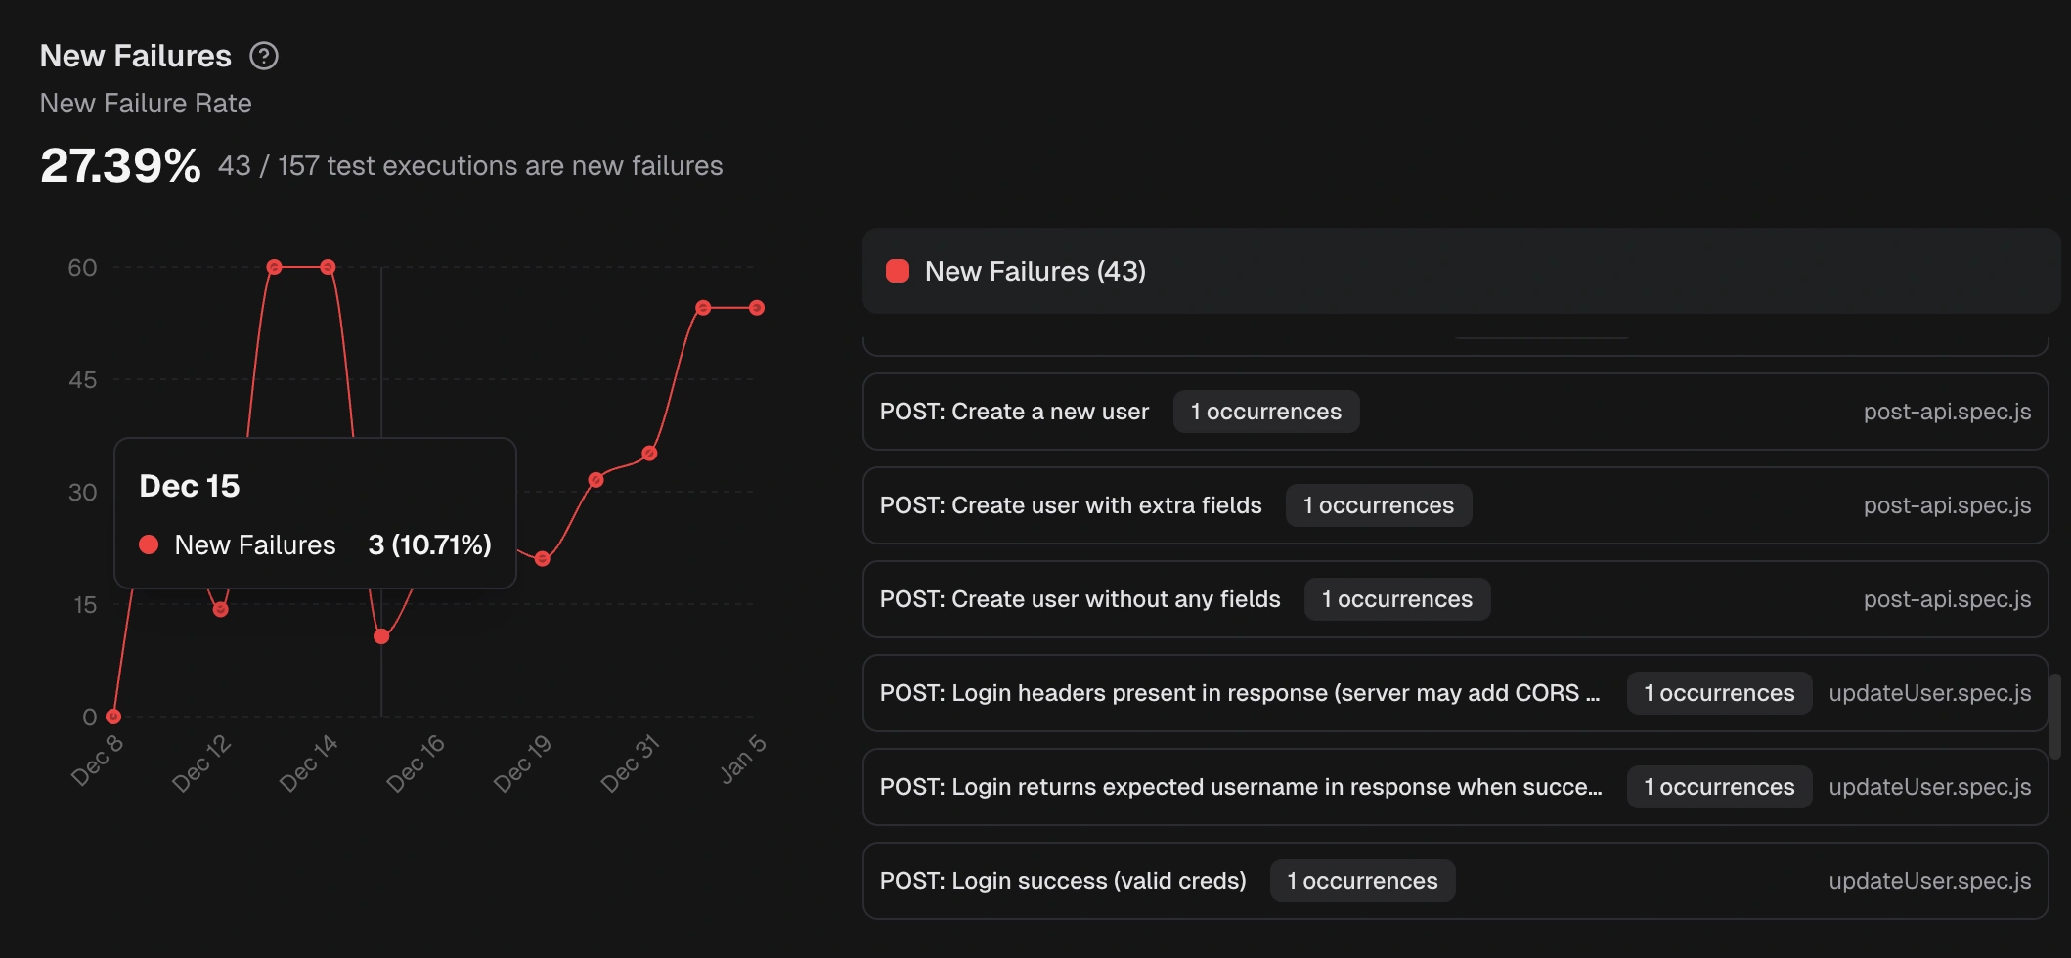Click the Dec 31 chart data point
The height and width of the screenshot is (958, 2071).
[x=649, y=454]
